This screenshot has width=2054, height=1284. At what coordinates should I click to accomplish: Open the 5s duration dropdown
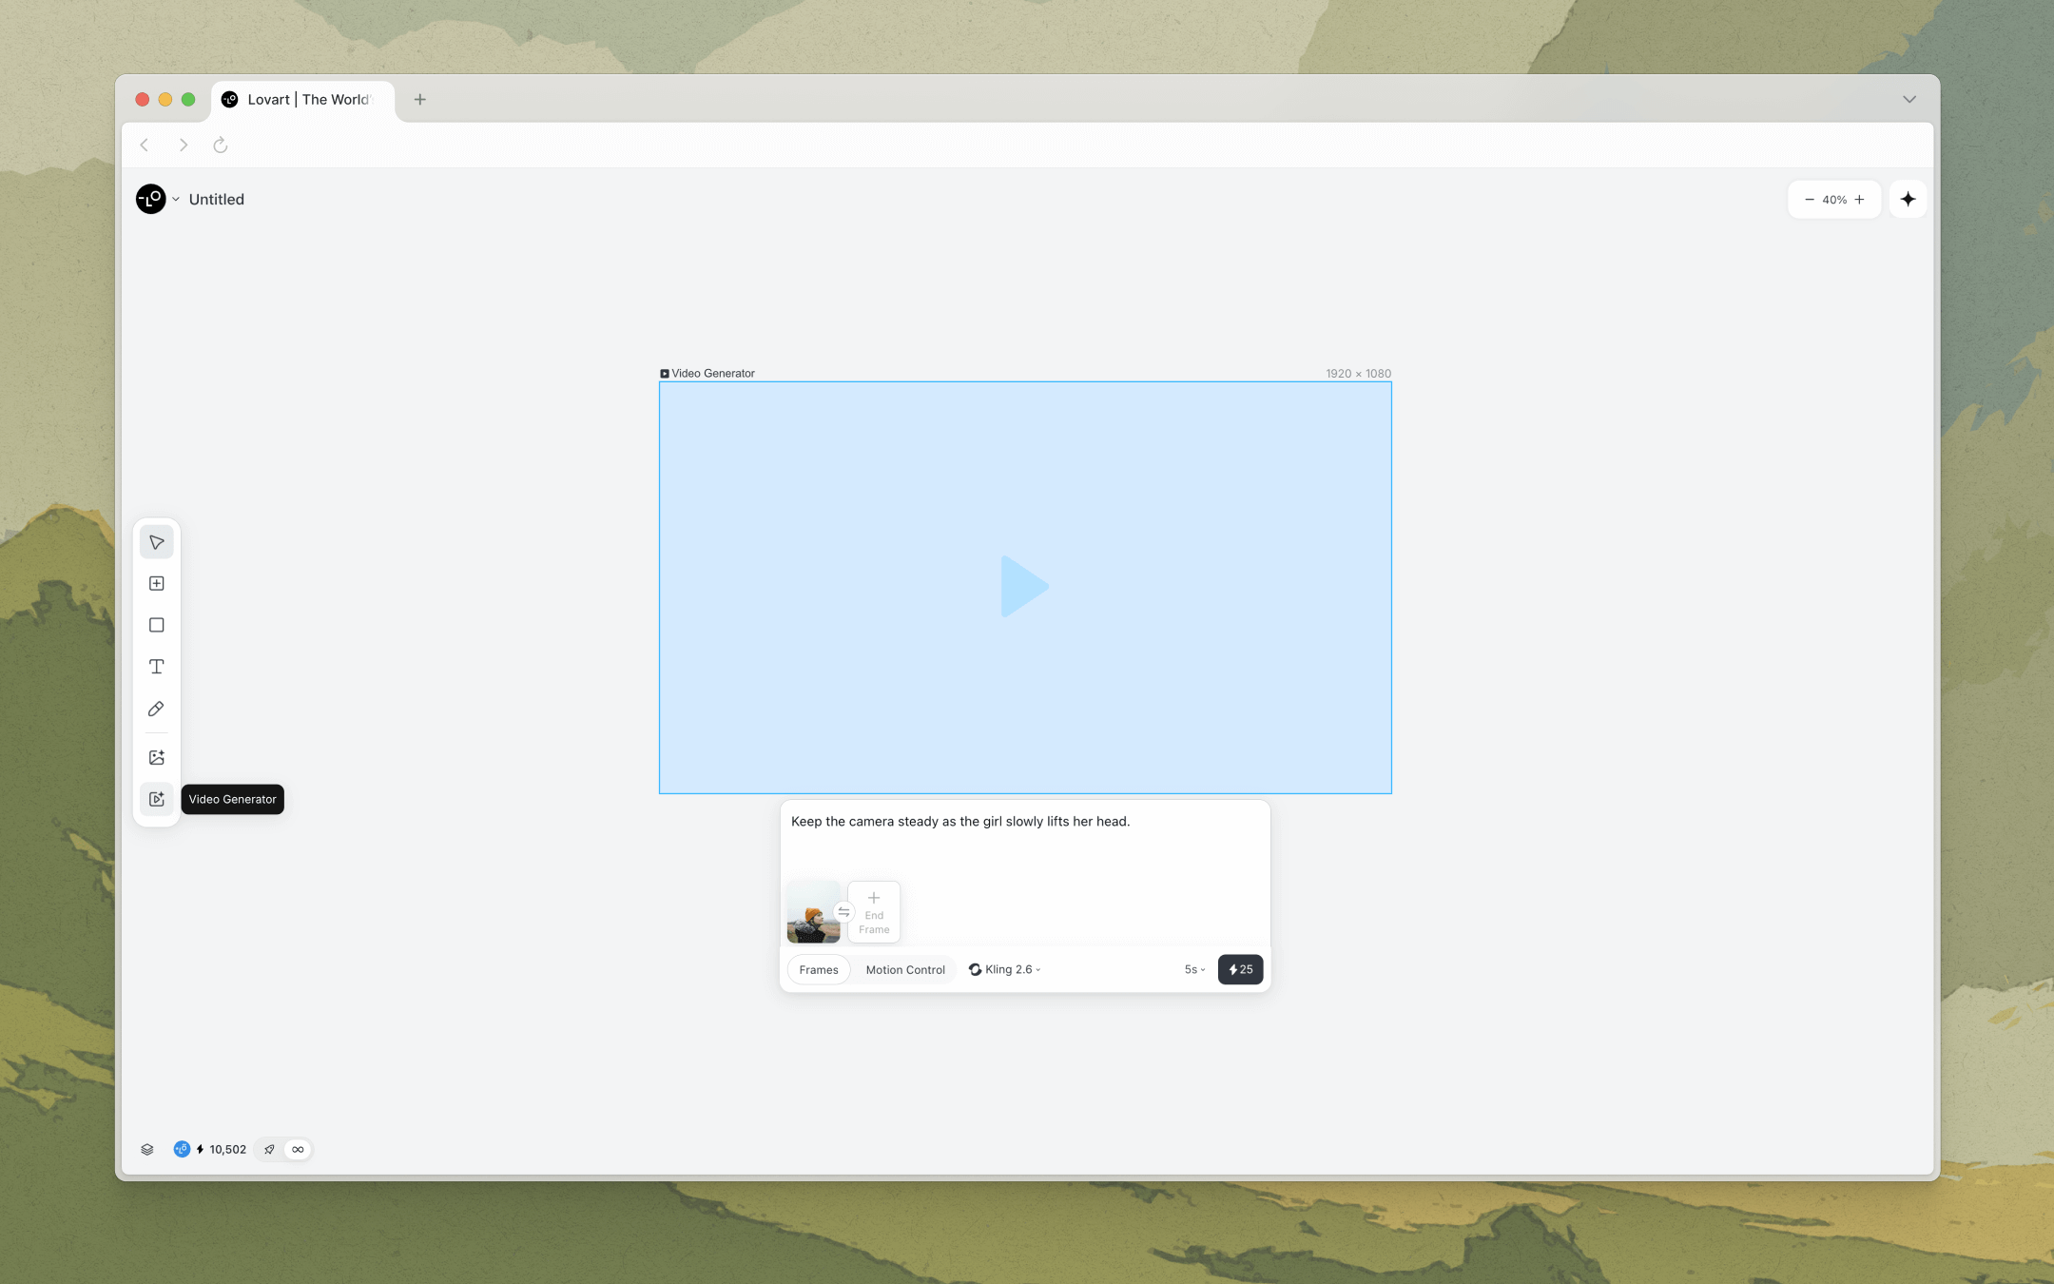point(1194,969)
